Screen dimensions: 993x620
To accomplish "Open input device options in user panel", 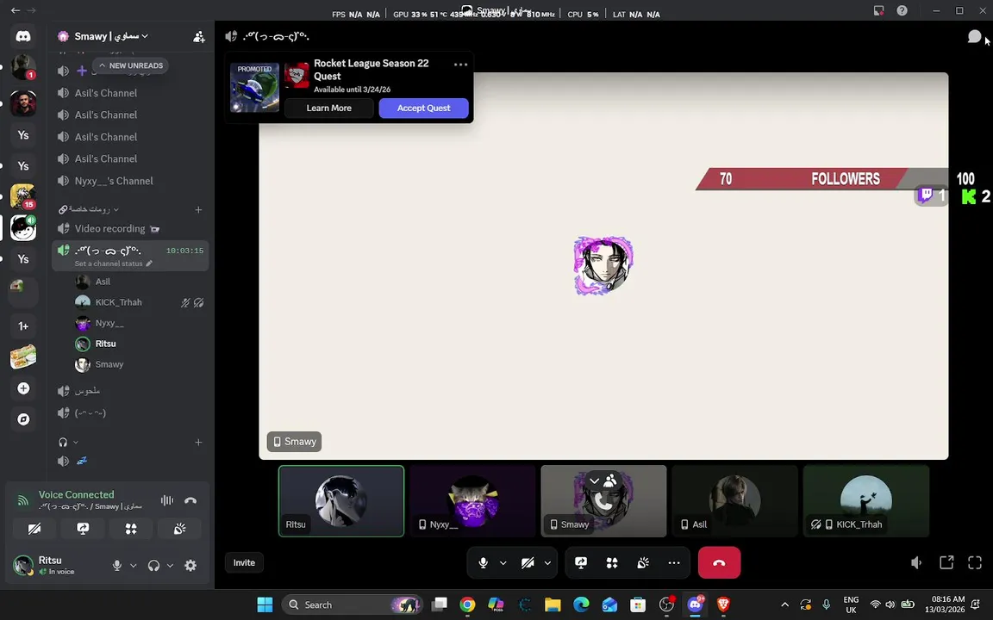I will click(x=133, y=566).
